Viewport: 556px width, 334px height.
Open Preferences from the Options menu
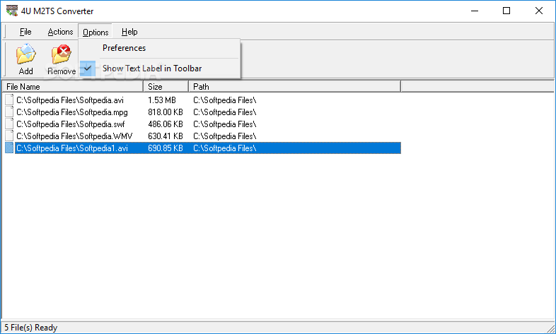(x=159, y=48)
